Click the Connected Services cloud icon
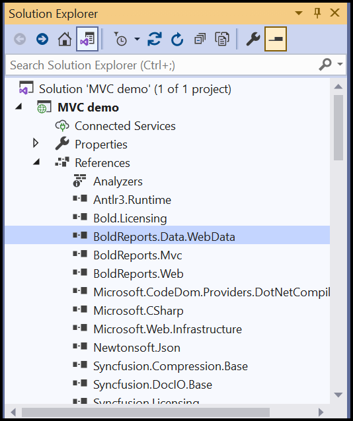This screenshot has width=353, height=421. 62,125
